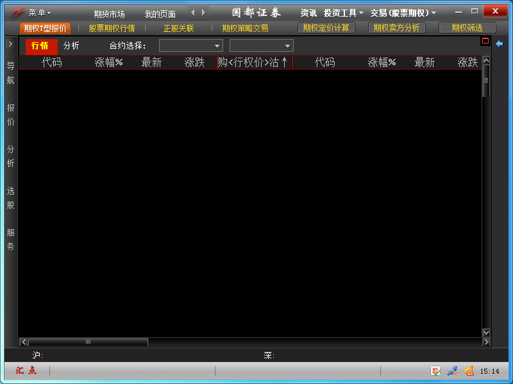Screen dimensions: 513x384
Task: Click the page-right arrow beside 我的页面
Action: tap(204, 13)
